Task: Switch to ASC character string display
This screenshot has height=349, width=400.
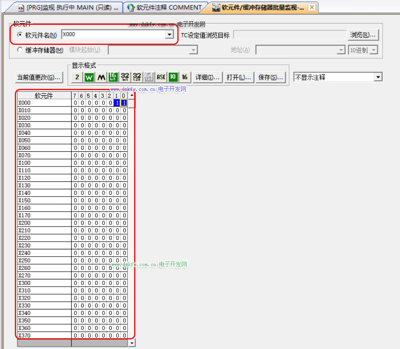Action: [161, 77]
